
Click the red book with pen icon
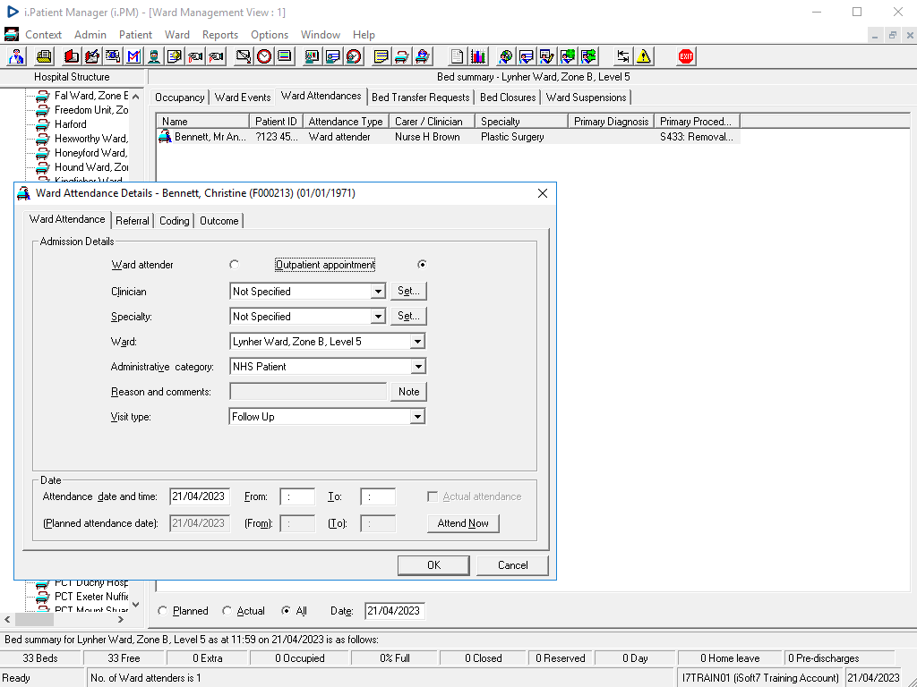click(92, 56)
